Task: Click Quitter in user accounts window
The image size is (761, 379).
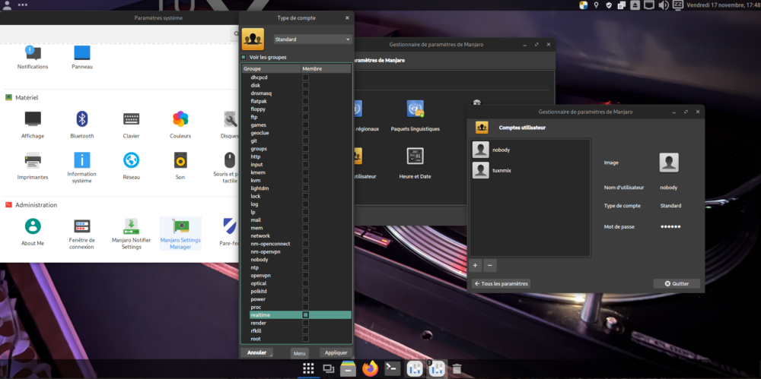Action: (677, 283)
